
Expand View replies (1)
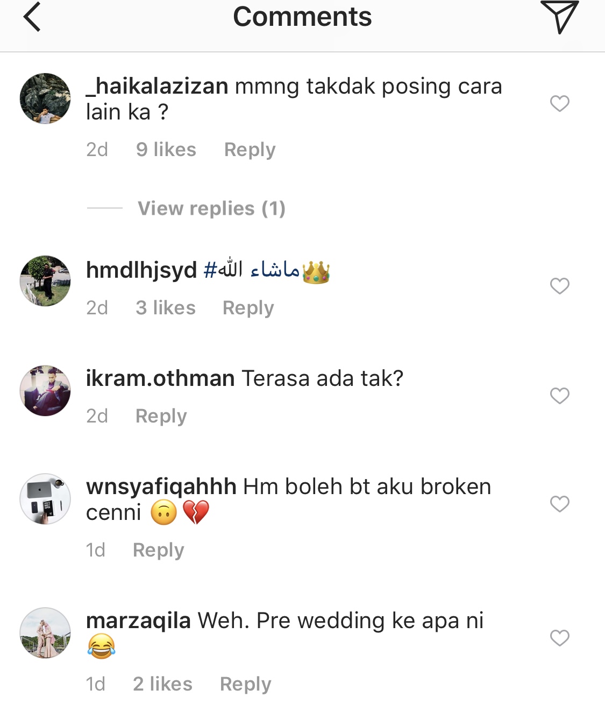pos(211,208)
